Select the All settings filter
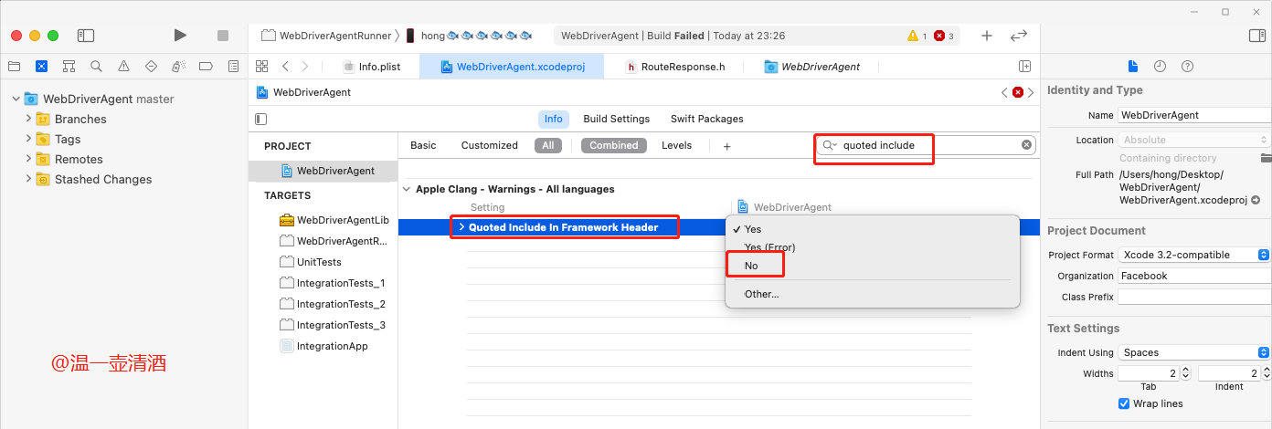 coord(547,145)
